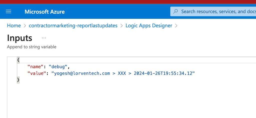Go to the Home breadcrumb

14,26
